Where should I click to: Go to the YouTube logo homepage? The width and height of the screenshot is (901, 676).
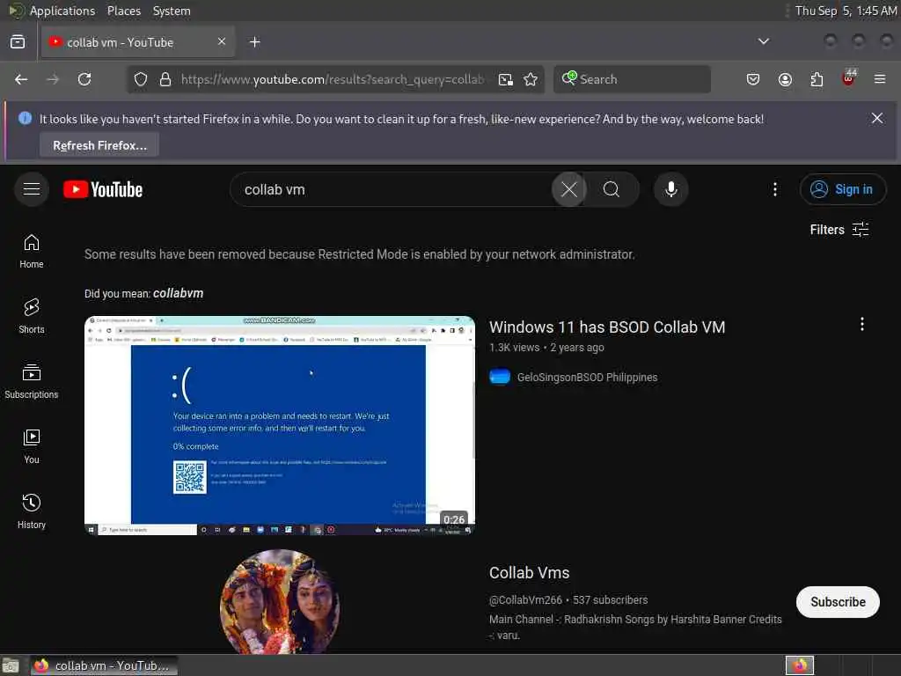[103, 190]
